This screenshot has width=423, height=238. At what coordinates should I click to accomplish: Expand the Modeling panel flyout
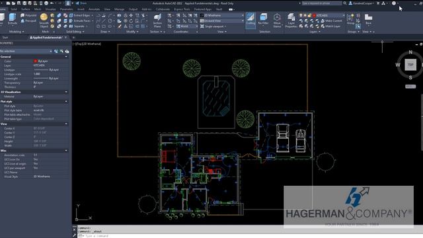pyautogui.click(x=17, y=32)
